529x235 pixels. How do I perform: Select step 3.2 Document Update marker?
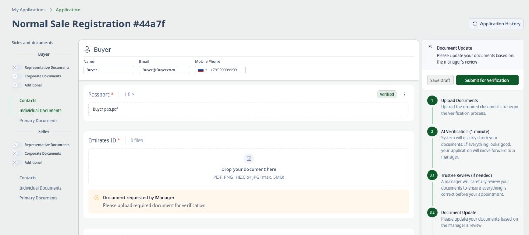[432, 213]
